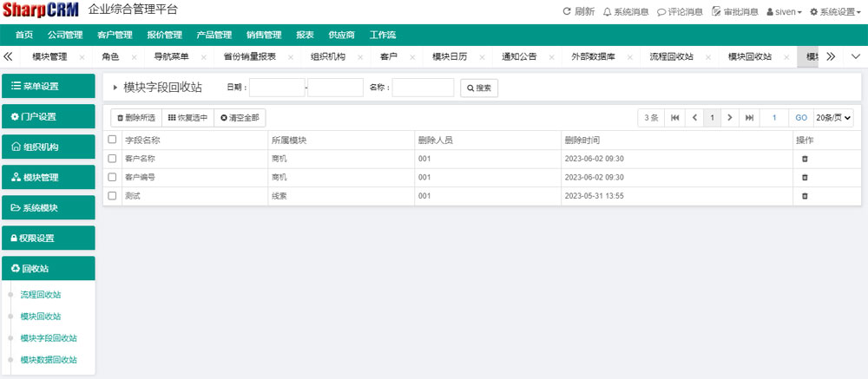This screenshot has width=868, height=379.
Task: Select the 测试 row checkbox
Action: [x=112, y=196]
